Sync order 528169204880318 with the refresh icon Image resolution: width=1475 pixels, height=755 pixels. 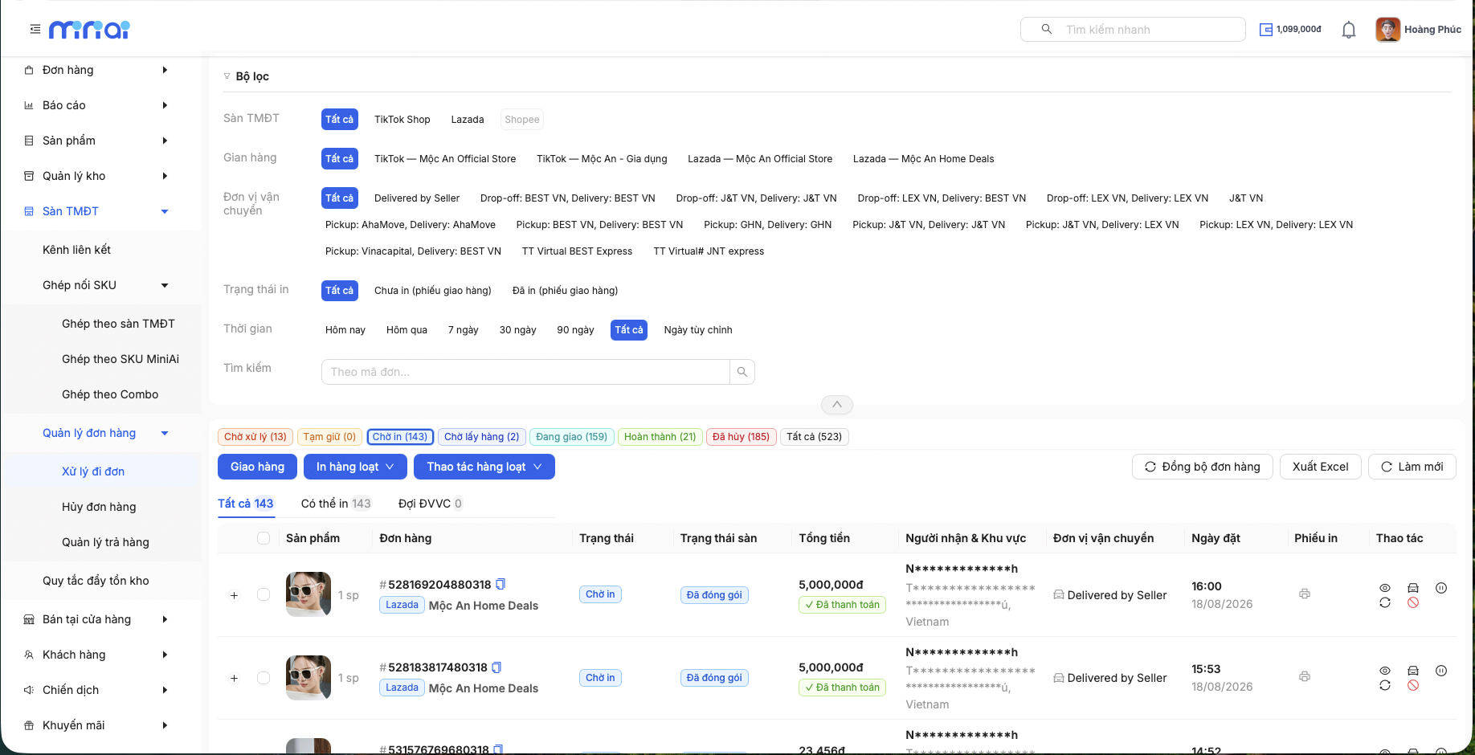(1385, 602)
